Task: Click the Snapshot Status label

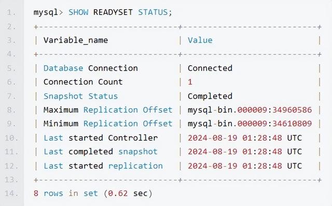Action: point(80,97)
